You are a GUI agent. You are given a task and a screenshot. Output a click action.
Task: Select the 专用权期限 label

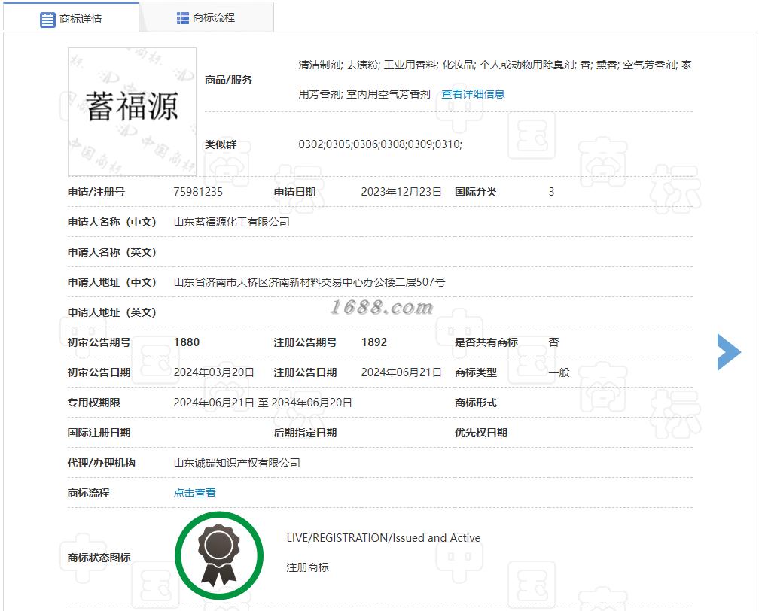click(94, 403)
